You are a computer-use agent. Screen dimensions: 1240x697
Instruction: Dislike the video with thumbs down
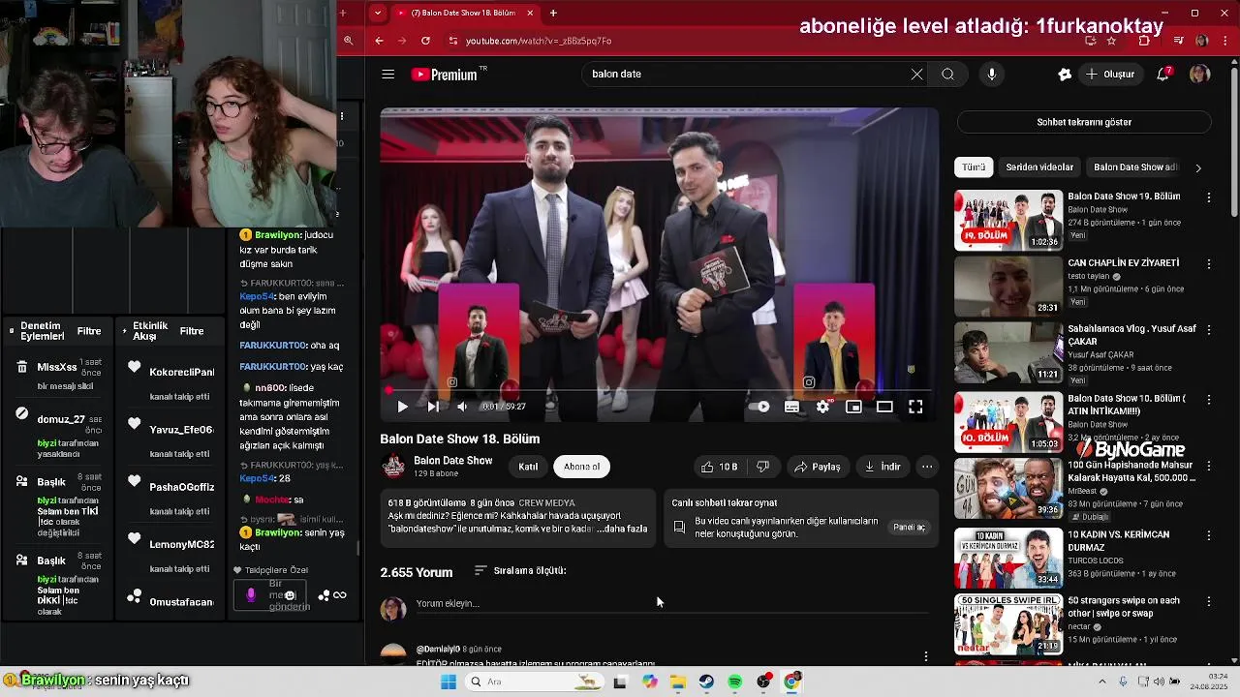(x=762, y=467)
